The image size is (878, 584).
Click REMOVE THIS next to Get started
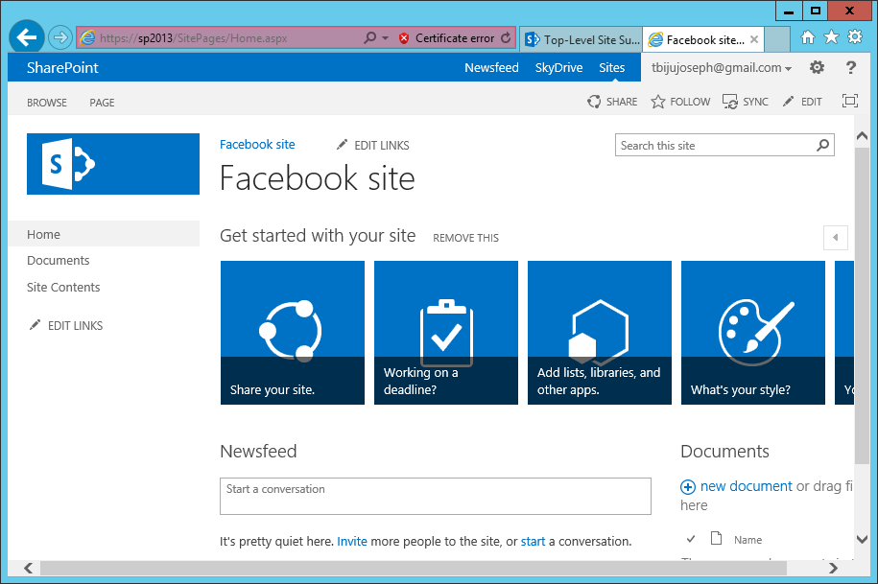465,238
